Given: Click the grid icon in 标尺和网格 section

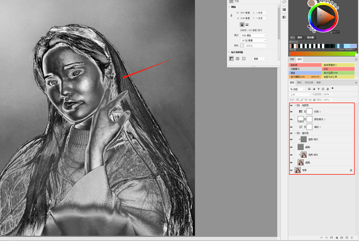Looking at the screenshot, I should click(238, 58).
